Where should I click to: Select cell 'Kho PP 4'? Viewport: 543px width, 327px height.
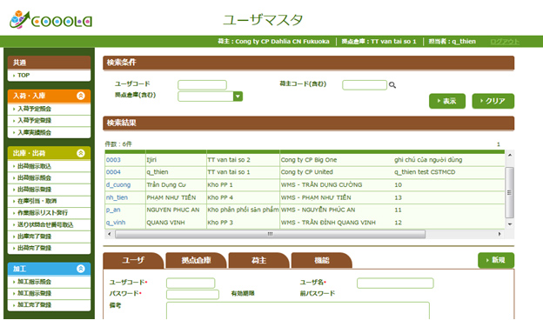220,197
